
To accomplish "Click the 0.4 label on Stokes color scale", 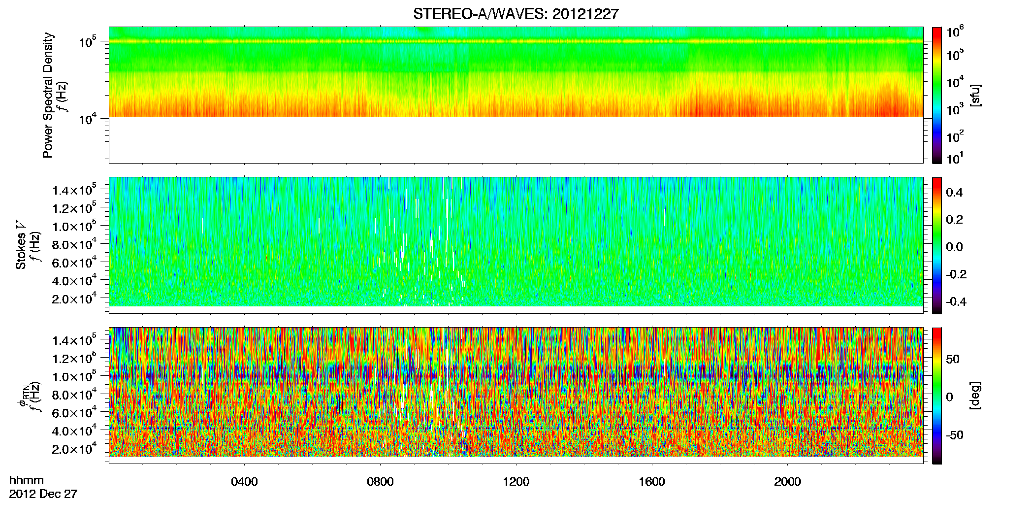I will [954, 193].
